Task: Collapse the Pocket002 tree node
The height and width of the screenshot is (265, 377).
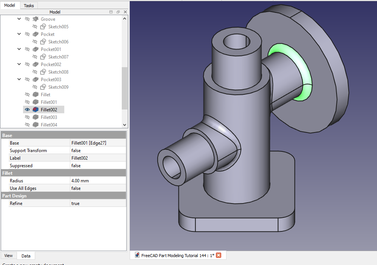Action: tap(19, 64)
